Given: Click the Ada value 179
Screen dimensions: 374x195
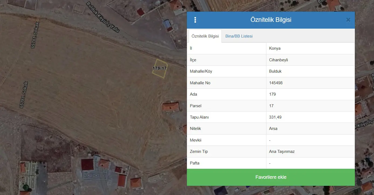Looking at the screenshot, I should click(272, 94).
